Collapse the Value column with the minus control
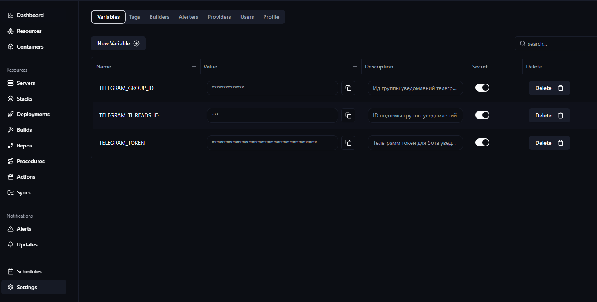Image resolution: width=597 pixels, height=302 pixels. click(355, 67)
